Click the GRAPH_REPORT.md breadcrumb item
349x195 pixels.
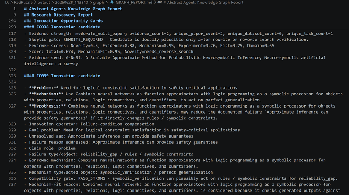(x=134, y=3)
